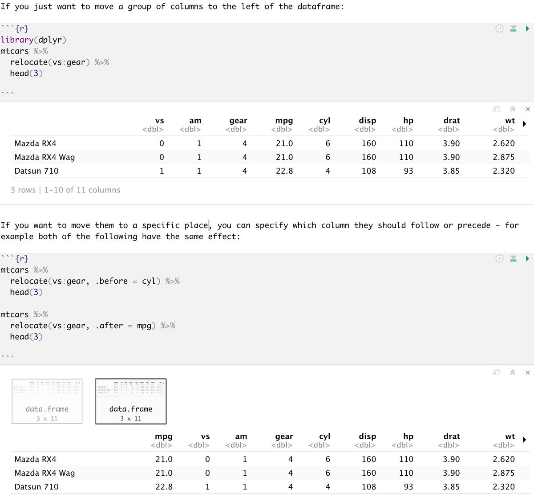
Task: Click '3 rows | 1-10 of 11 columns' footer
Action: [65, 190]
